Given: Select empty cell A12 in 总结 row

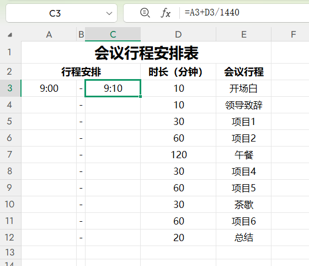Looking at the screenshot, I should (49, 238).
